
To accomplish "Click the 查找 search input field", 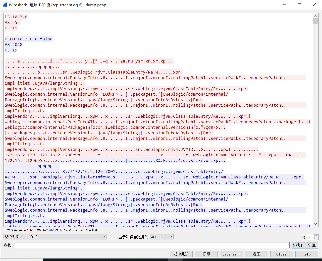I will 152,245.
